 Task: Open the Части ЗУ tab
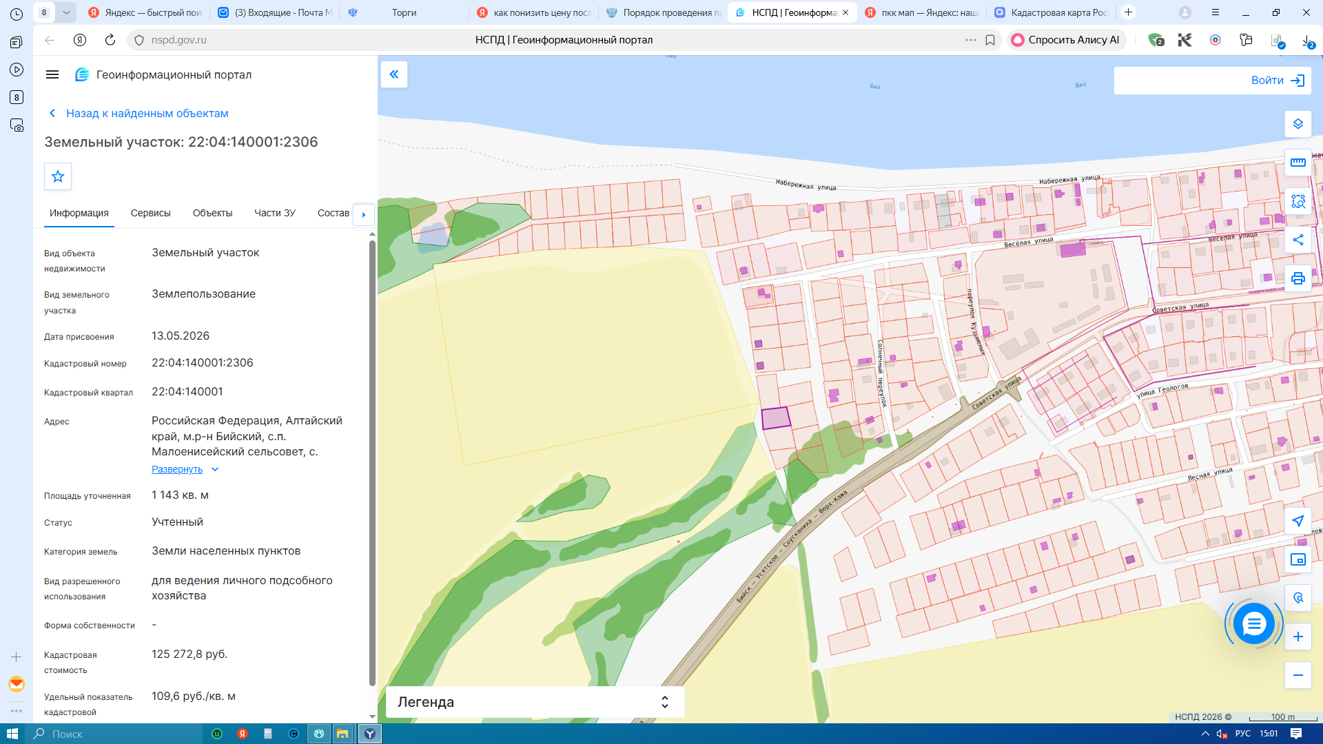tap(275, 213)
